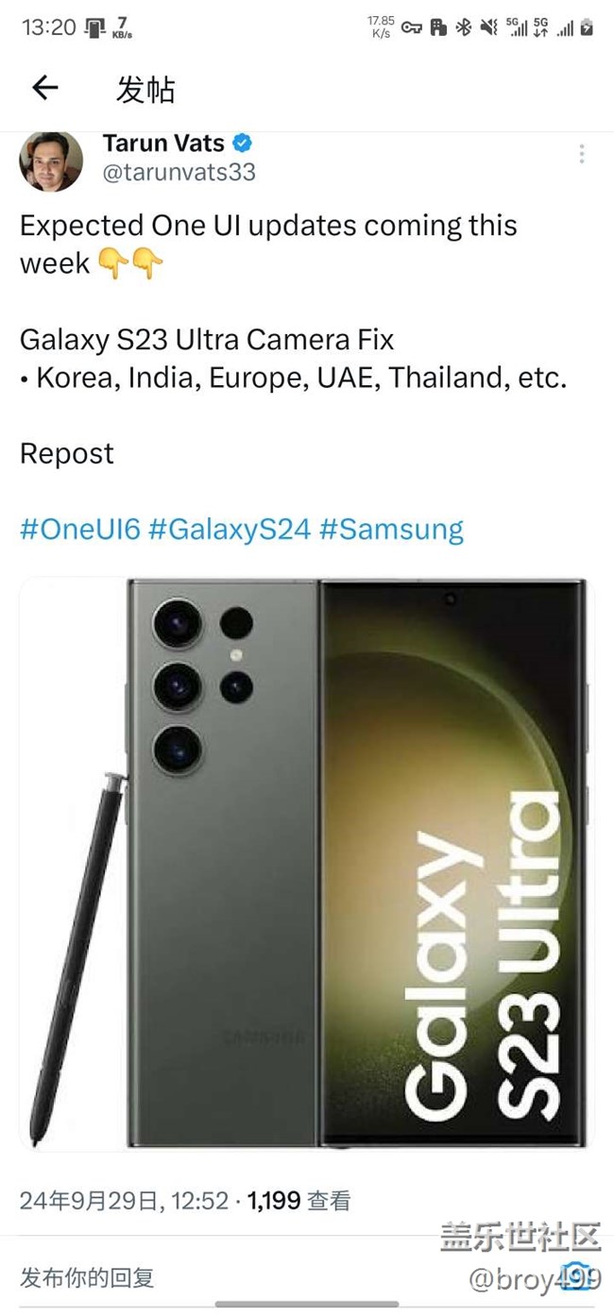Tap the 13:20 status bar clock

tap(48, 27)
